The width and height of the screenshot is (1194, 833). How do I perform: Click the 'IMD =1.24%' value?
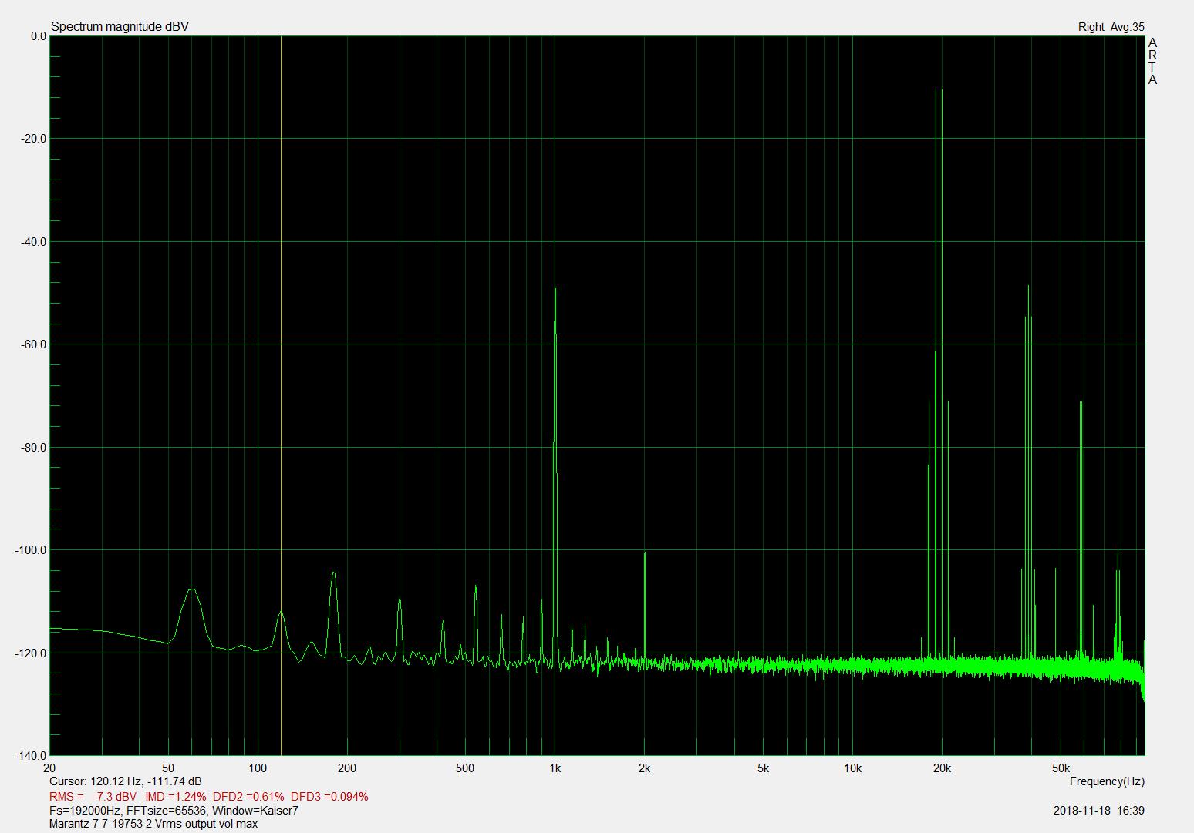(176, 796)
